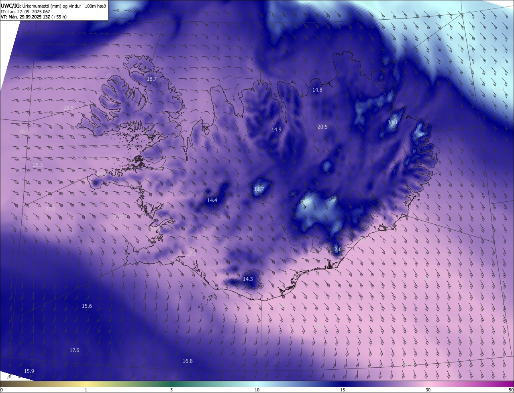Click the 15.9 value in the corner
The height and width of the screenshot is (393, 514).
pos(29,371)
